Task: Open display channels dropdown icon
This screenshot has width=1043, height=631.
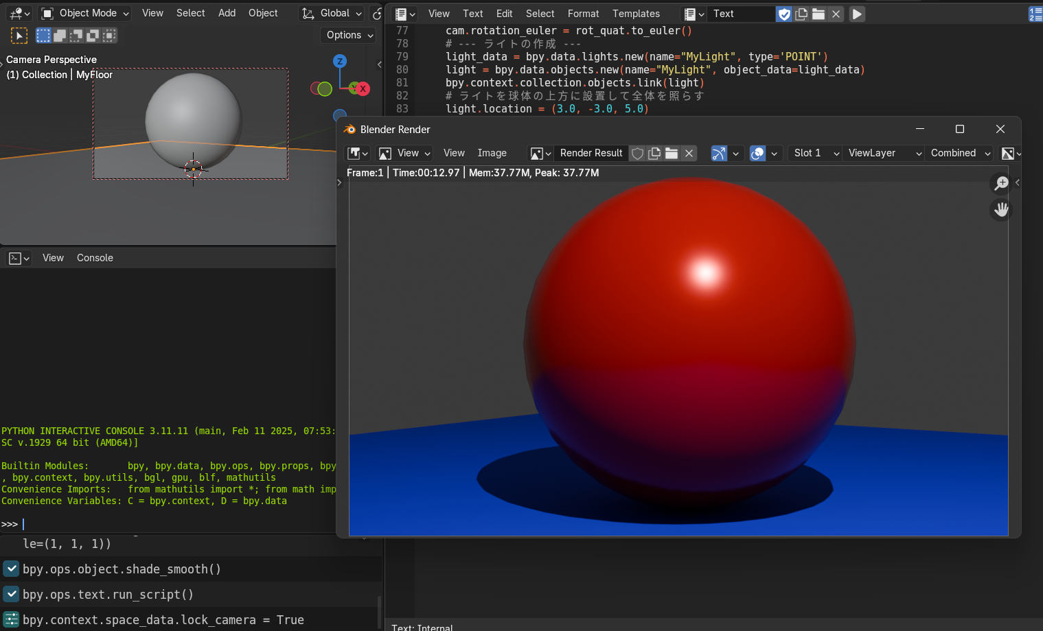Action: (x=1011, y=153)
